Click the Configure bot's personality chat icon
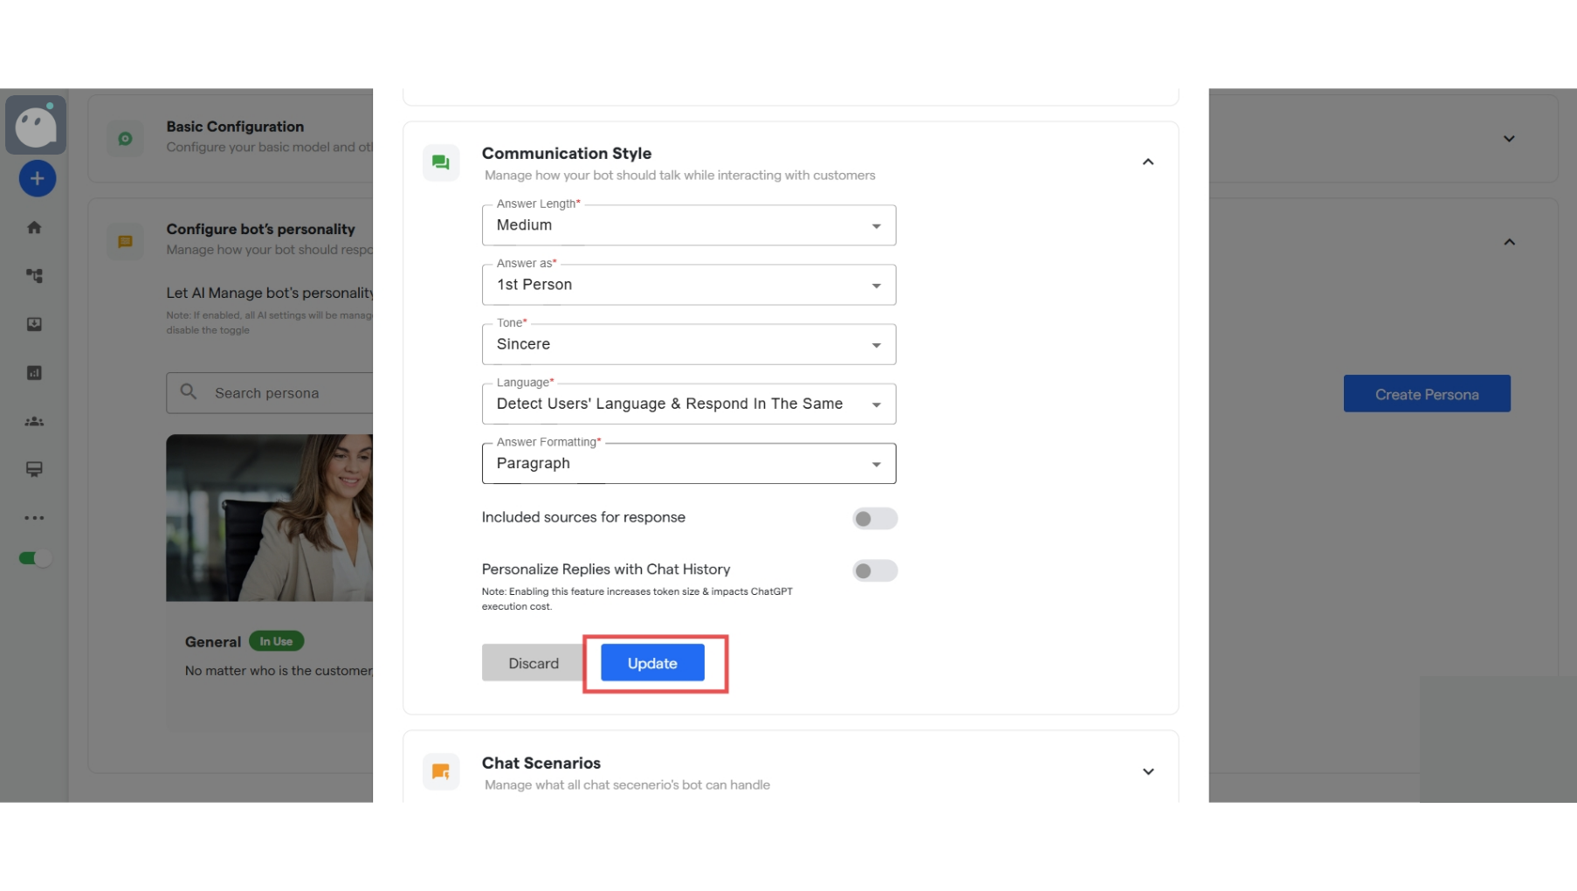This screenshot has width=1577, height=891. click(125, 241)
